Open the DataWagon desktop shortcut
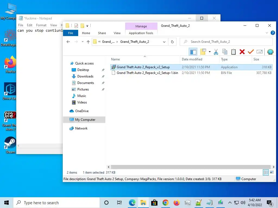 coord(8,38)
